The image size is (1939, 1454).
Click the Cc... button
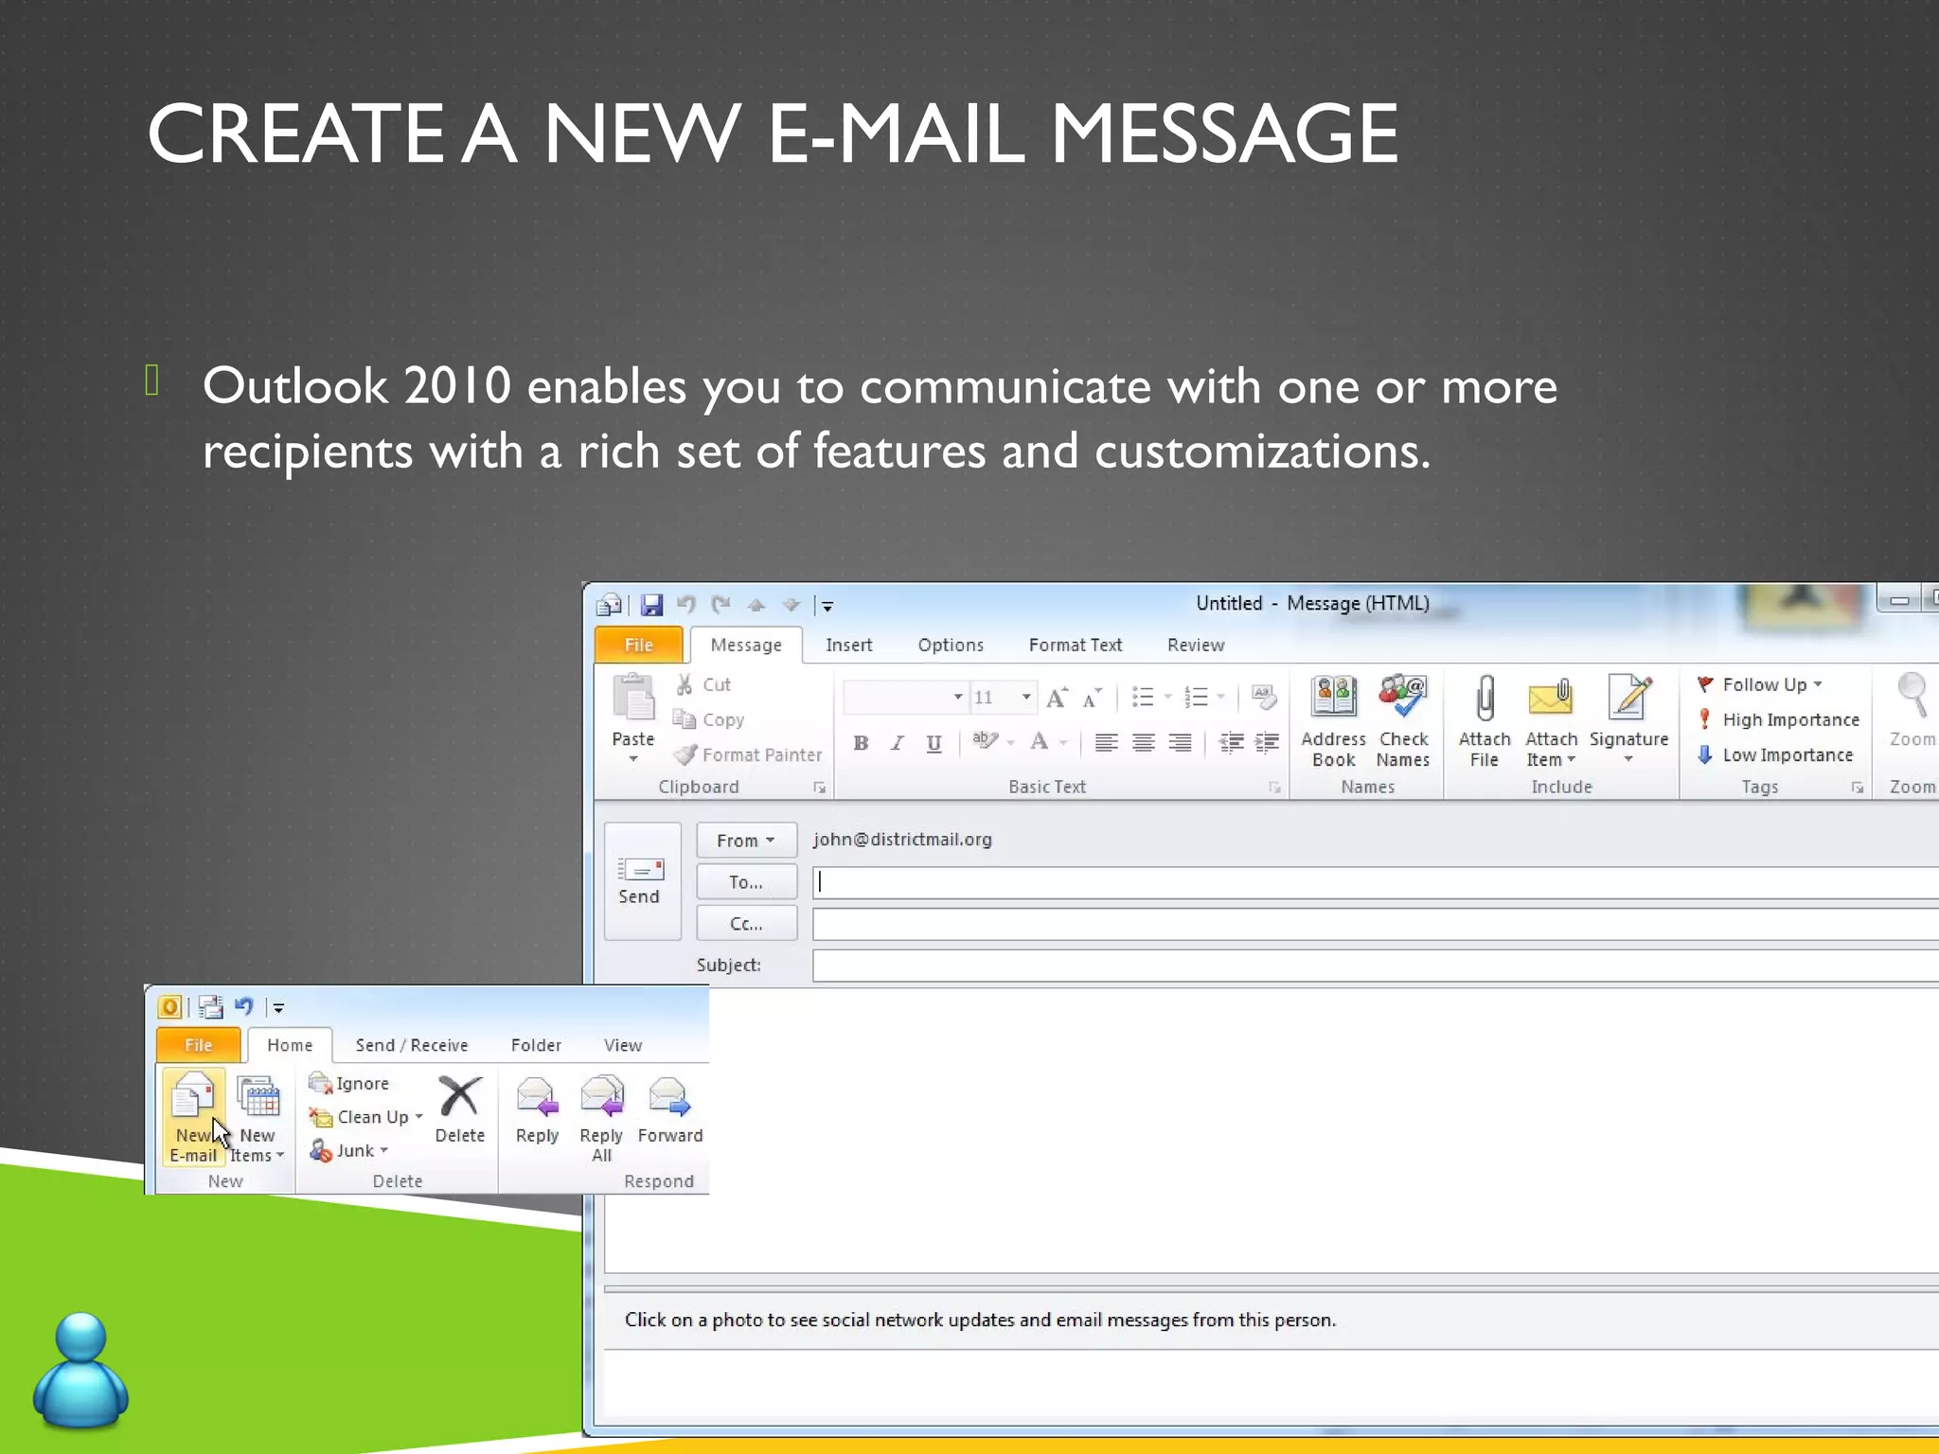(746, 924)
